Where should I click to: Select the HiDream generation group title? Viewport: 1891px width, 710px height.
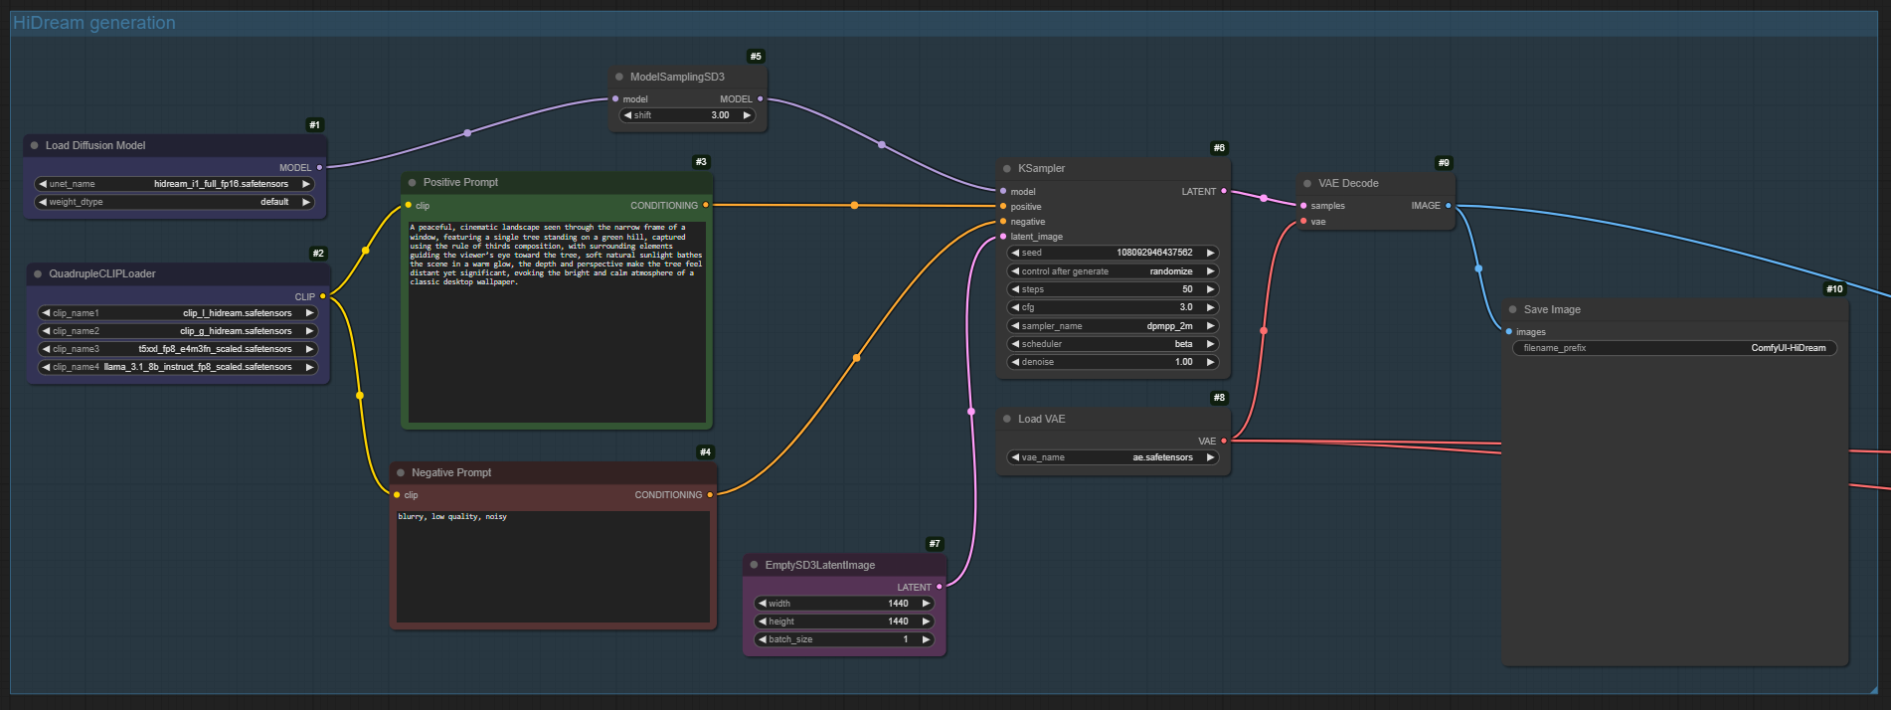click(94, 23)
